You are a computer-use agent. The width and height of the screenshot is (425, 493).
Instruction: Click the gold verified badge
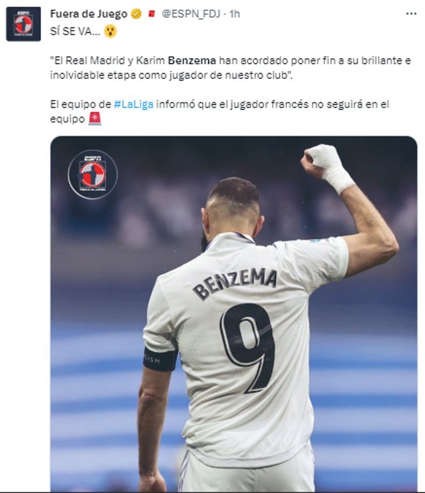(136, 14)
